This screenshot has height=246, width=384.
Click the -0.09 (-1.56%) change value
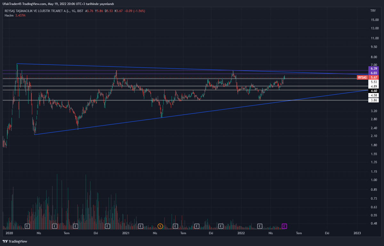[x=135, y=11]
